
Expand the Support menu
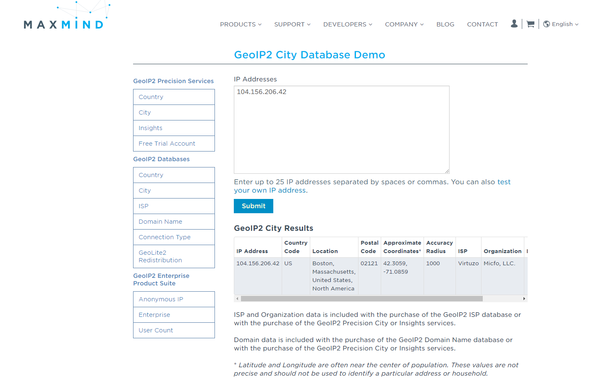click(x=292, y=24)
